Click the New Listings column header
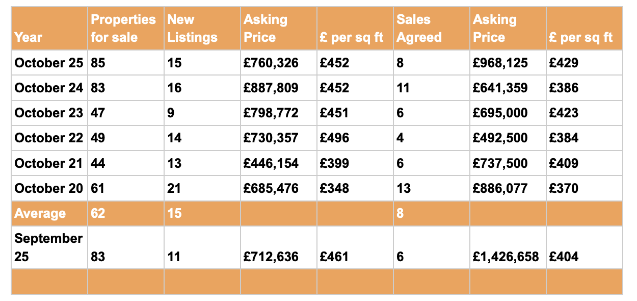The width and height of the screenshot is (637, 301). [x=192, y=28]
